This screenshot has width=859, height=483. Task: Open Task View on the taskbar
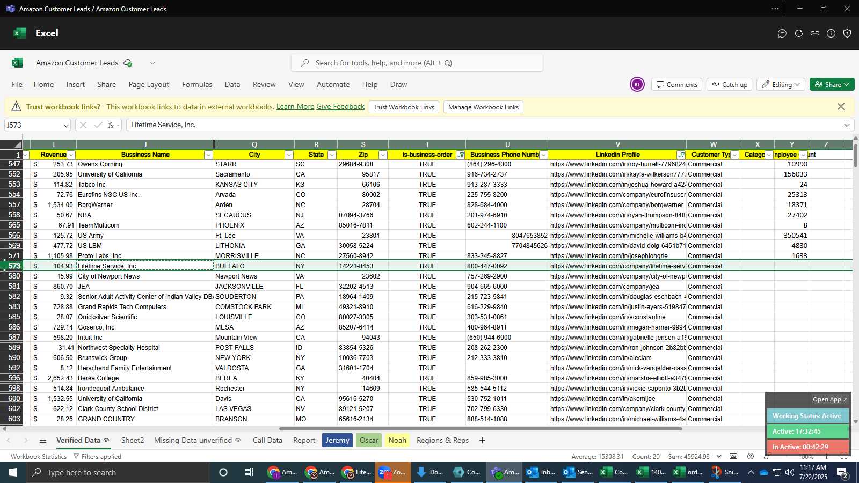point(249,472)
